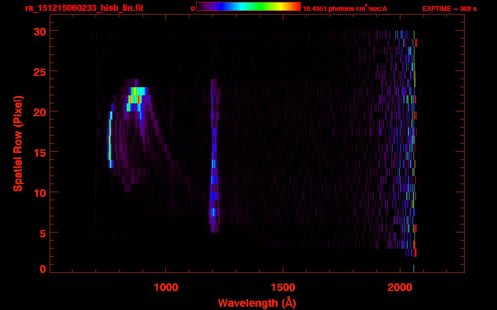Click the x-axis tick label 2000
497x310 pixels.
tap(399, 287)
